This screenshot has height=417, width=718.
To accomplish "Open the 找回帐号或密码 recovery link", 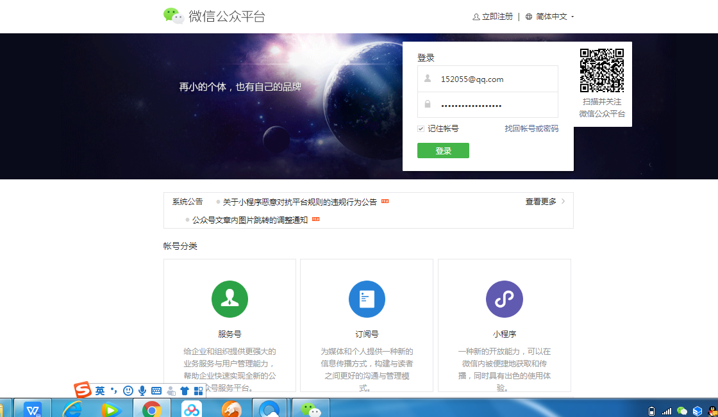I will click(x=531, y=129).
